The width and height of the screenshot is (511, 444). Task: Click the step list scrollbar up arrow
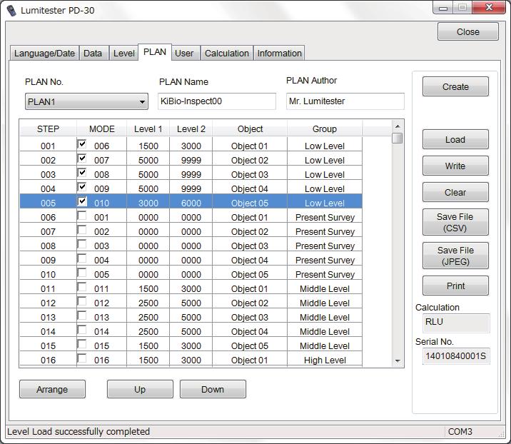point(398,126)
